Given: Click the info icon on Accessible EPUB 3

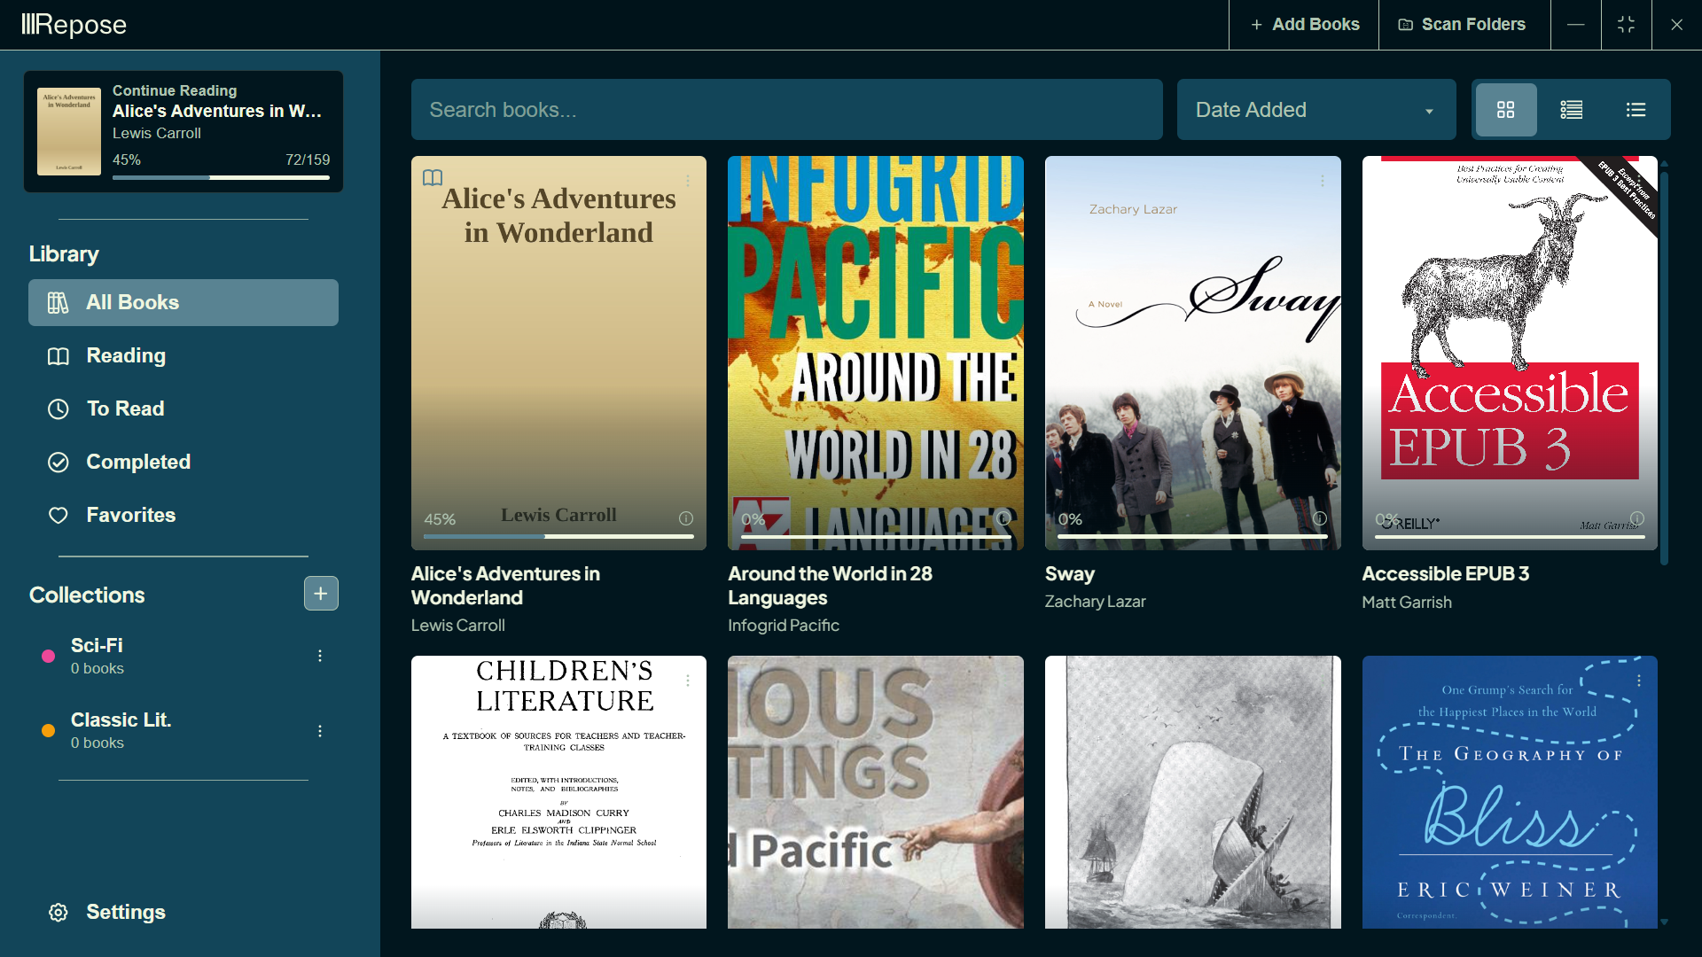Looking at the screenshot, I should tap(1637, 518).
